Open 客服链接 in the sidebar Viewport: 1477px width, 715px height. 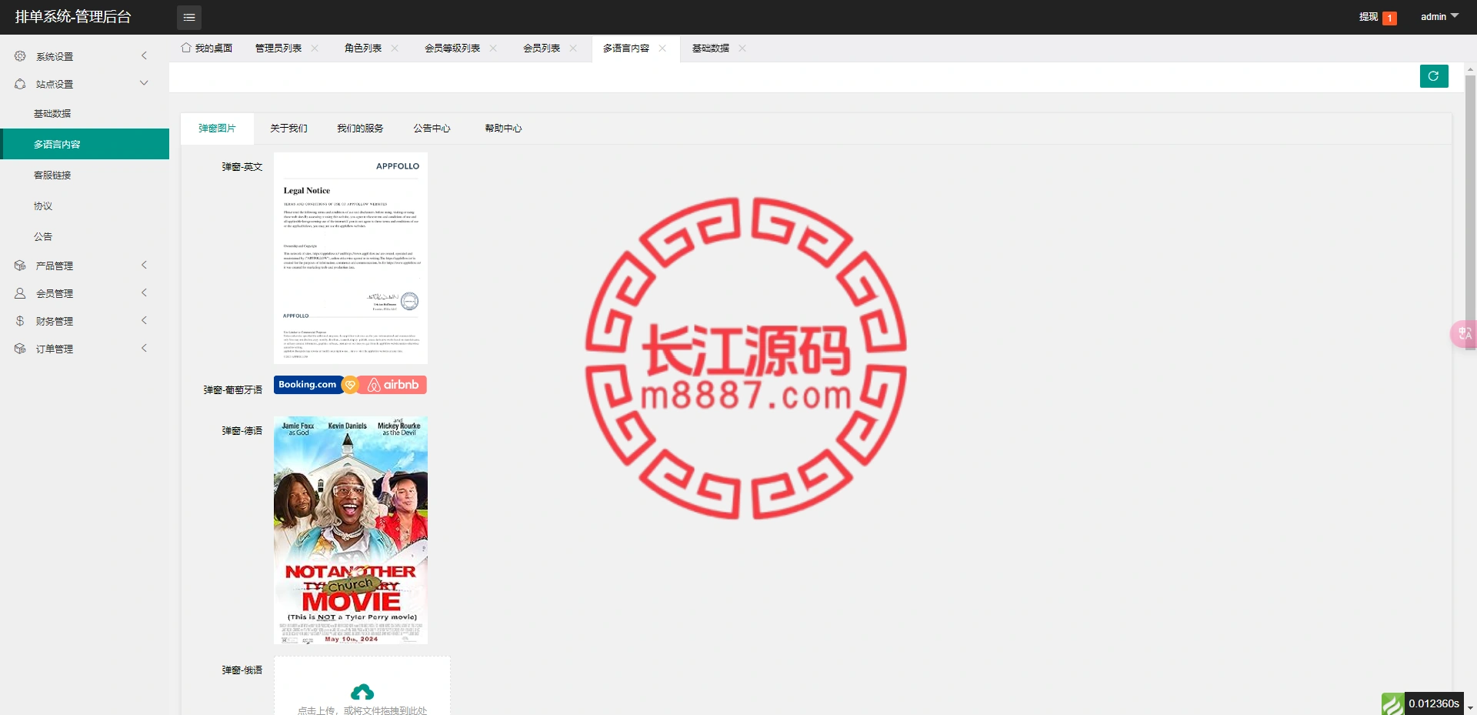tap(52, 175)
